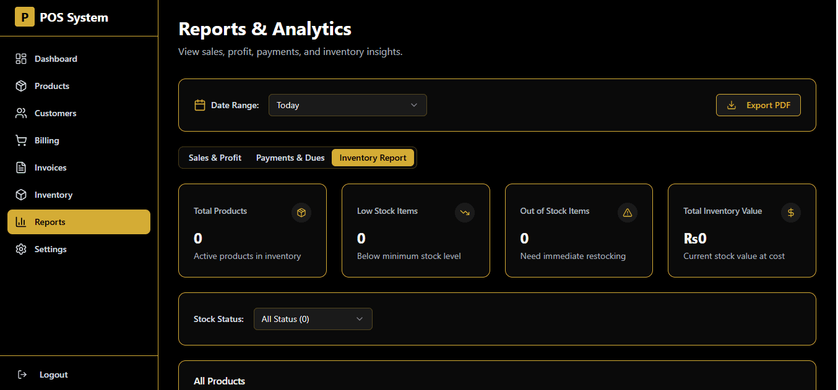Click the Out of Stock warning triangle icon
The height and width of the screenshot is (390, 838).
pyautogui.click(x=627, y=213)
